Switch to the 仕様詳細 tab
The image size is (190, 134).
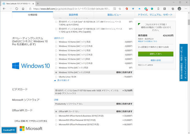coord(33,15)
